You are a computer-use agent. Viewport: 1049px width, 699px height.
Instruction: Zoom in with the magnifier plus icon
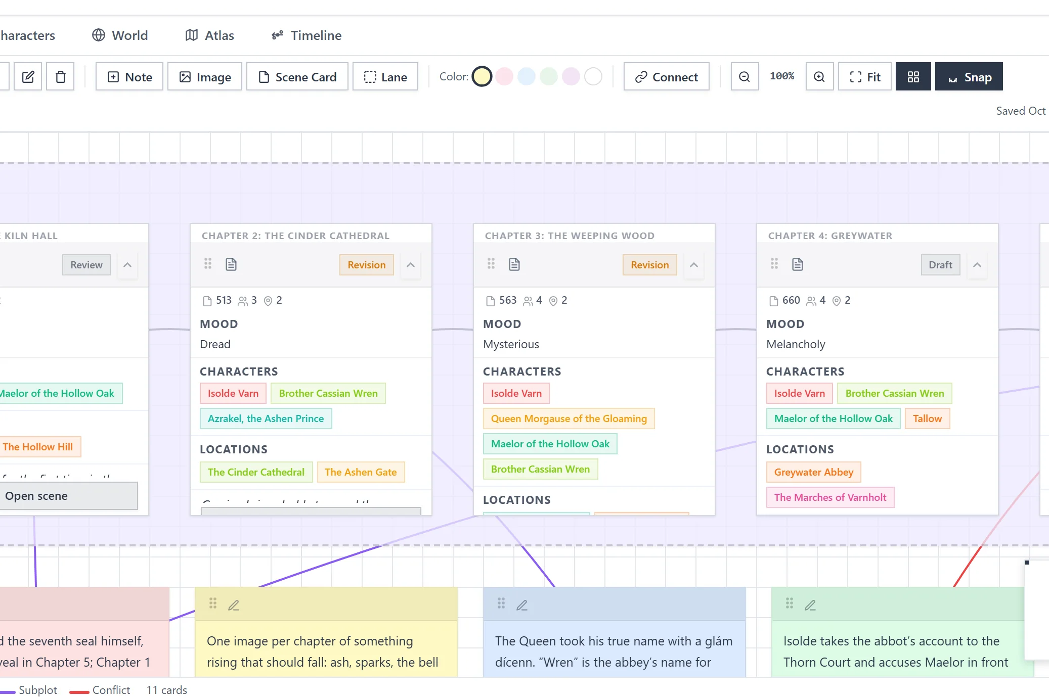coord(819,77)
